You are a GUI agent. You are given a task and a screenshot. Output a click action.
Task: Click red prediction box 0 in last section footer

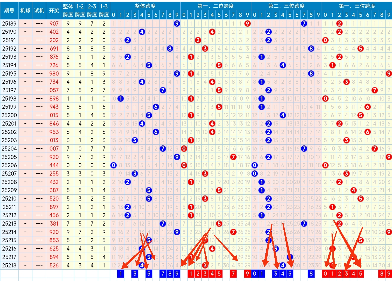(325, 274)
